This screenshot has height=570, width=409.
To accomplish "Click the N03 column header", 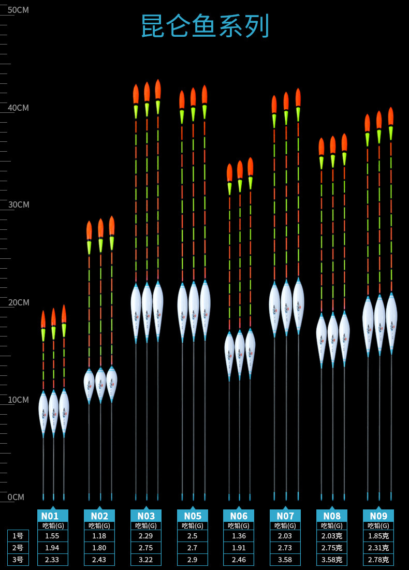I will click(x=146, y=516).
